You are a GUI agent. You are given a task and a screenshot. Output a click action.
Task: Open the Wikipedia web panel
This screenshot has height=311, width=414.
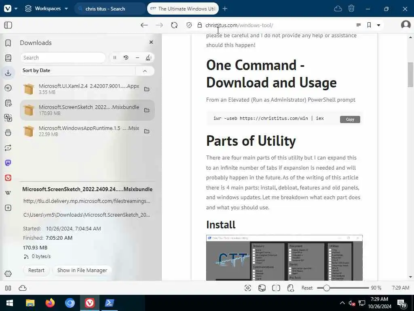pos(8,193)
